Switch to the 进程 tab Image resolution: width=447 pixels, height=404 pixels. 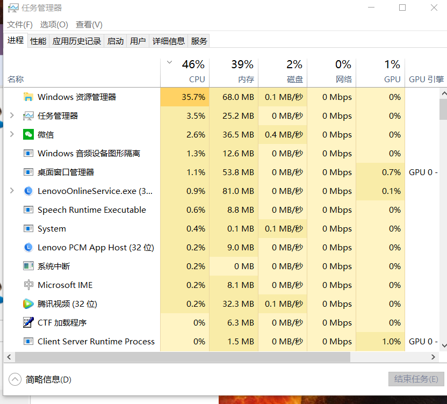[16, 40]
